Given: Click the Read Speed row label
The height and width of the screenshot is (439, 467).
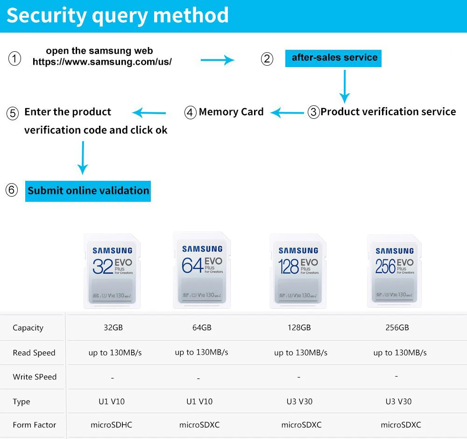Looking at the screenshot, I should click(x=34, y=353).
